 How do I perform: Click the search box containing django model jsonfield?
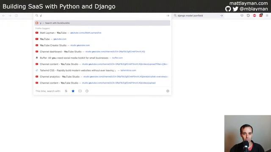point(199,16)
